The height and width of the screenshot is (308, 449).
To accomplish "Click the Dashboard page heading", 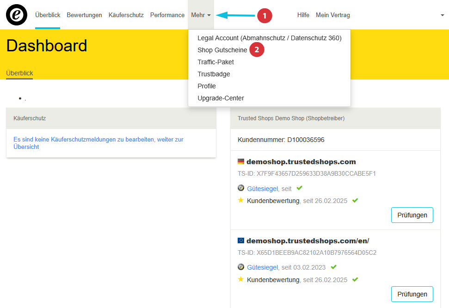I will [x=47, y=46].
